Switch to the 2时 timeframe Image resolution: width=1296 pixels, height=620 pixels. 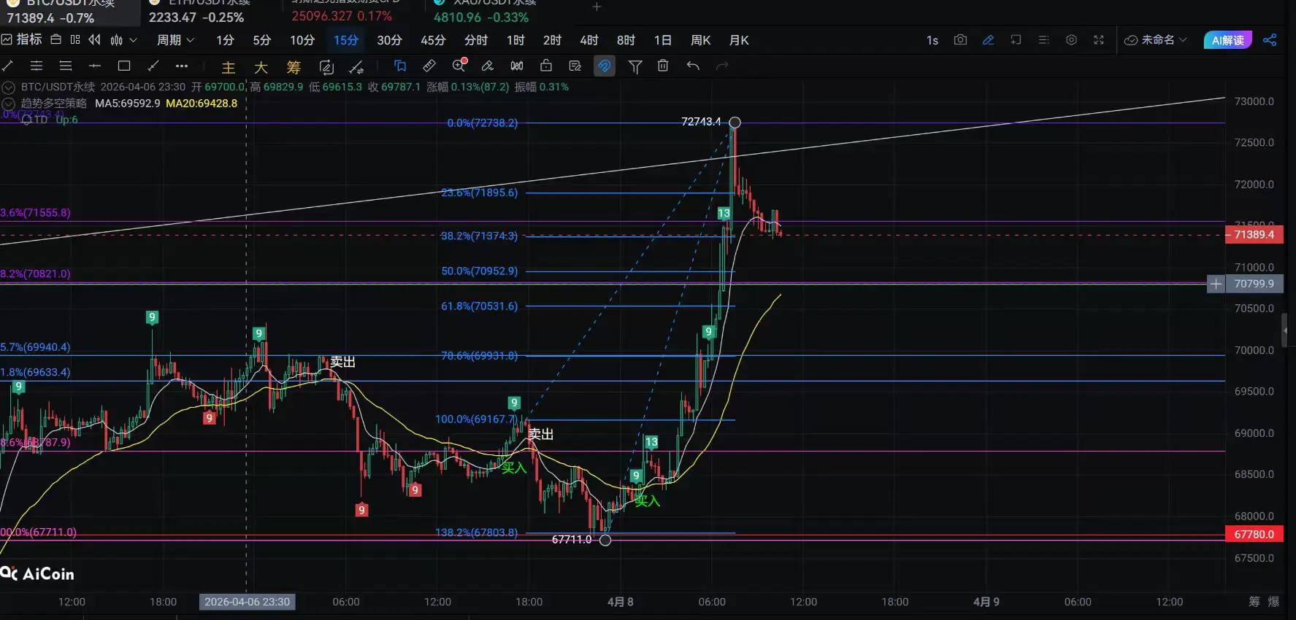(552, 40)
